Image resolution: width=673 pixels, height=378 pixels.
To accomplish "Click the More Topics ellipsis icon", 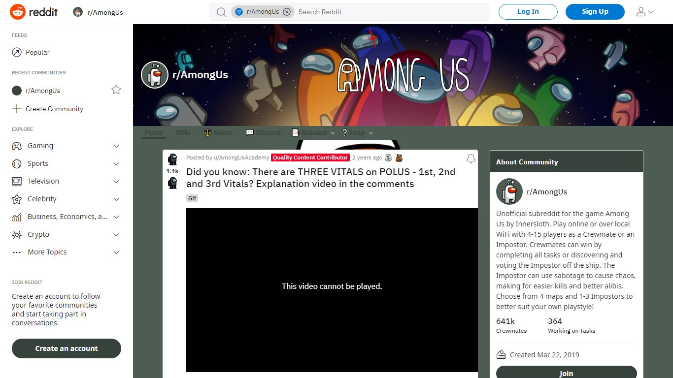I will 17,252.
